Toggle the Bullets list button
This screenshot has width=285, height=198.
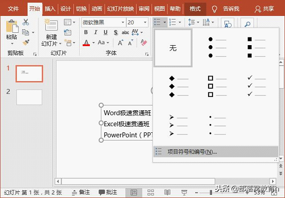point(158,22)
